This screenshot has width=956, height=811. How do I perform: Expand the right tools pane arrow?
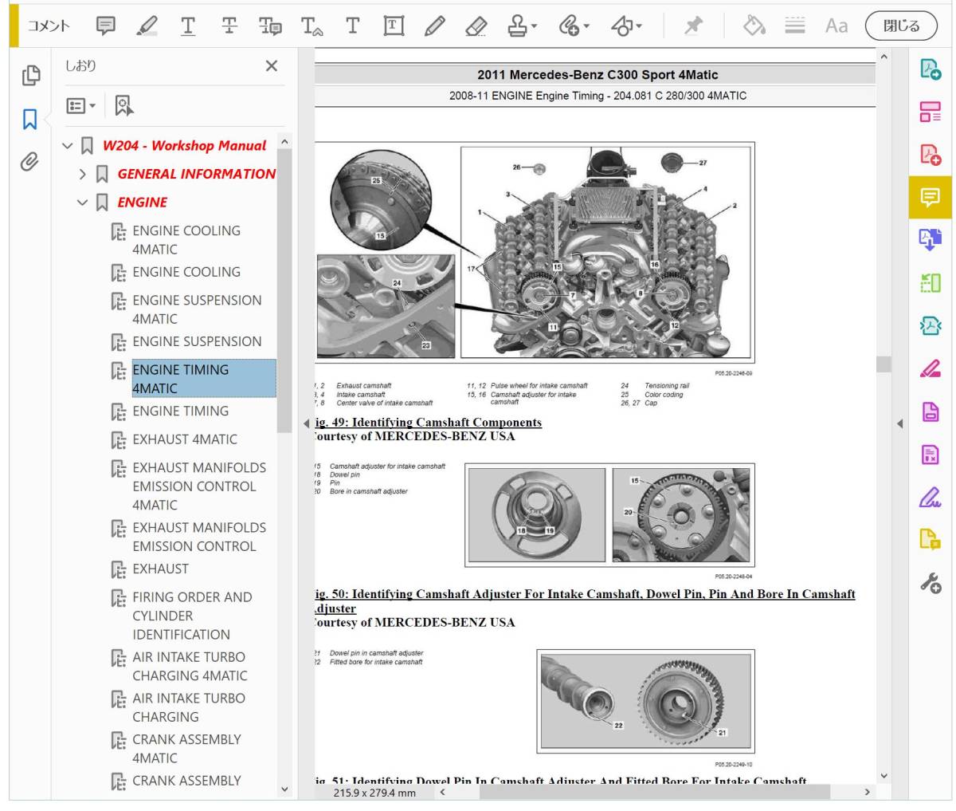tap(899, 423)
